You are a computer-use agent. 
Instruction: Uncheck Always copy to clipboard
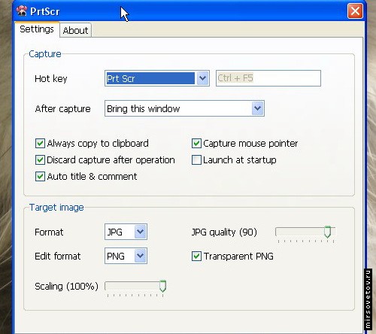tap(40, 144)
